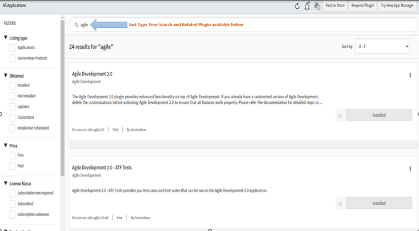The image size is (419, 231).
Task: Check the Installation Scheduled filter
Action: click(12, 128)
